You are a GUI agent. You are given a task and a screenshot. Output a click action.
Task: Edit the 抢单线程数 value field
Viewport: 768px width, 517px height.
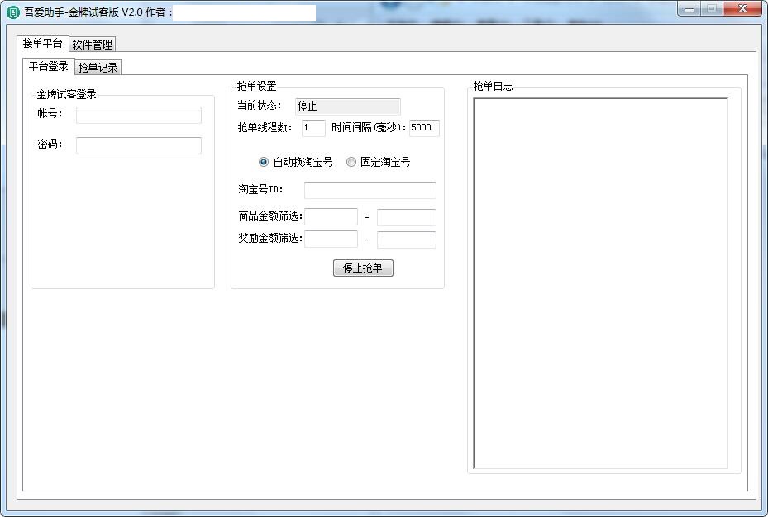click(313, 128)
